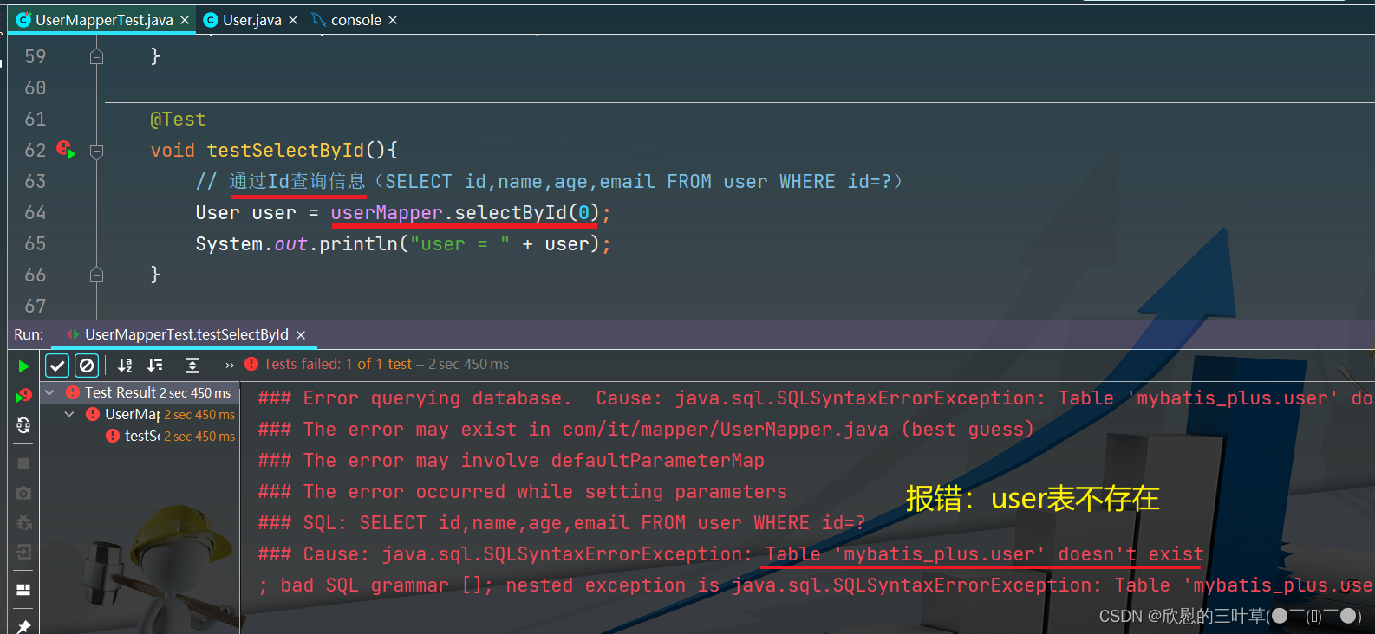Screen dimensions: 1375x634
Task: Close the UserMapperTest.java tab
Action: (185, 20)
